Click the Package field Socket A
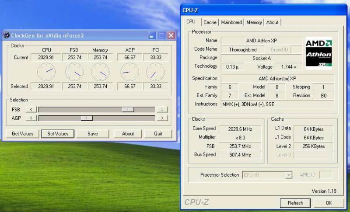This screenshot has height=212, width=350. coord(261,58)
